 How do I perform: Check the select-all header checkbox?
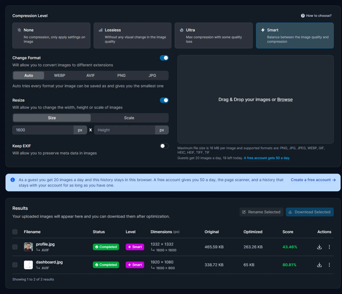(15, 232)
